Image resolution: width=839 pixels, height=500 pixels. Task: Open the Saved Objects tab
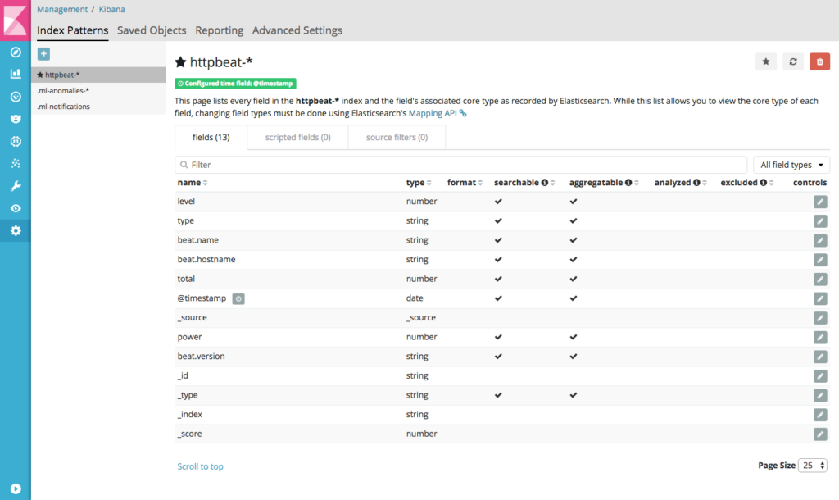(151, 30)
